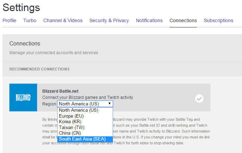
Task: Click the Battle.net connect checkmark icon
Action: point(199,99)
